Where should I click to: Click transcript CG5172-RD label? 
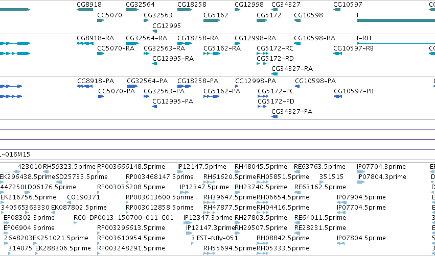[275, 59]
